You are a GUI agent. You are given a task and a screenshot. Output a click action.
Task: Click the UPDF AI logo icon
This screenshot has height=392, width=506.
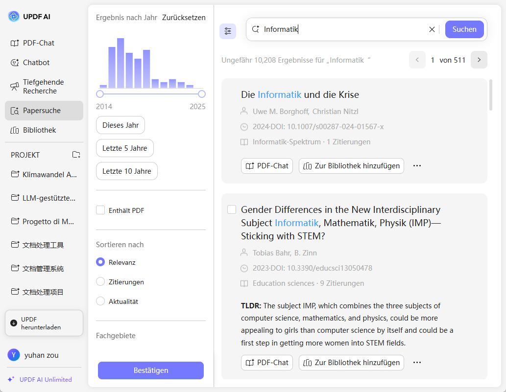[14, 17]
